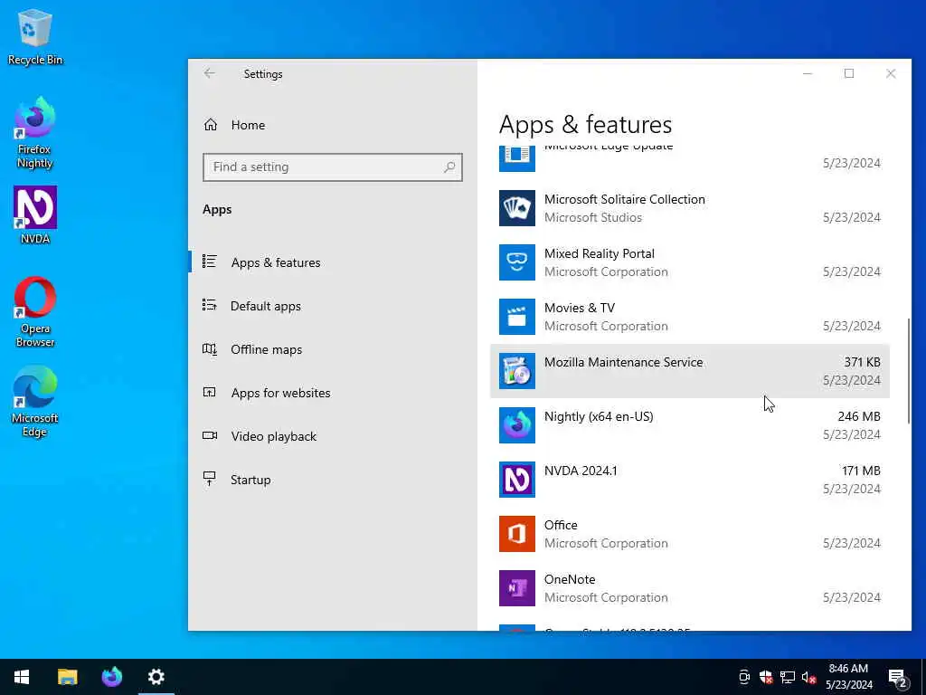The height and width of the screenshot is (695, 926).
Task: Open the Windows Start menu
Action: (x=22, y=677)
